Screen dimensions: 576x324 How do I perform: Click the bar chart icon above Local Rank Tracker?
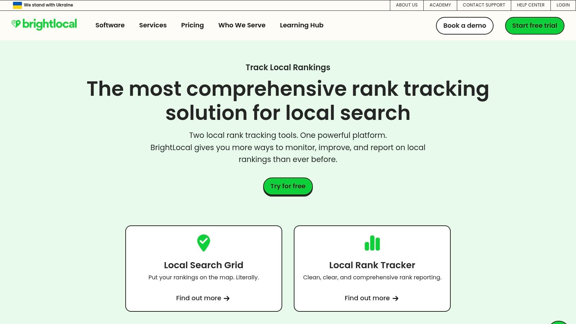pos(372,243)
